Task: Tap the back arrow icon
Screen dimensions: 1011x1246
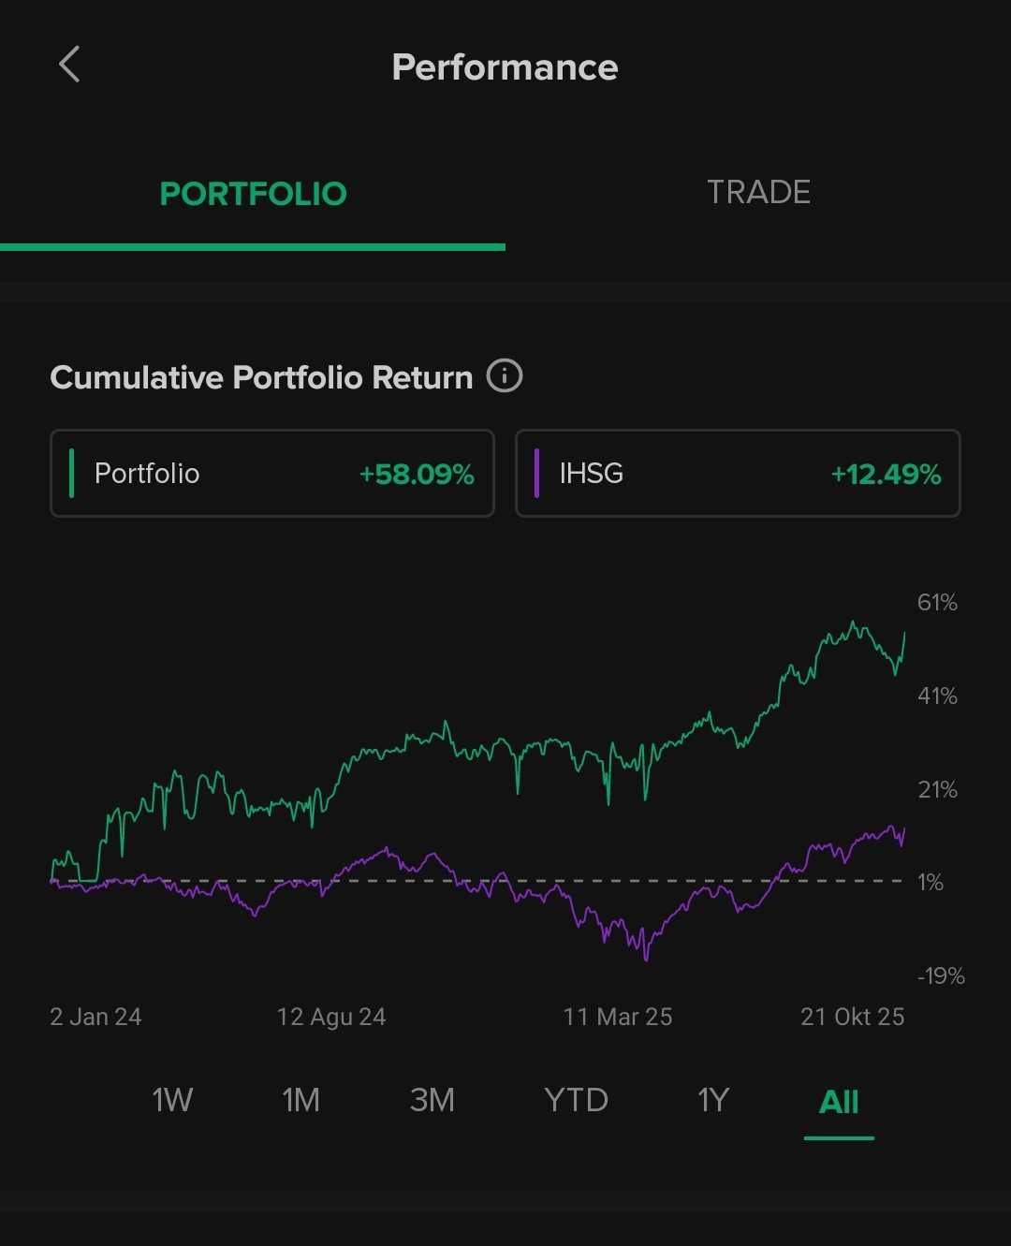Action: (69, 66)
